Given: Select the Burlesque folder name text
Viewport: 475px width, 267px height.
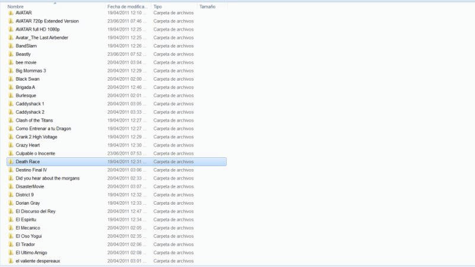Looking at the screenshot, I should coord(26,96).
